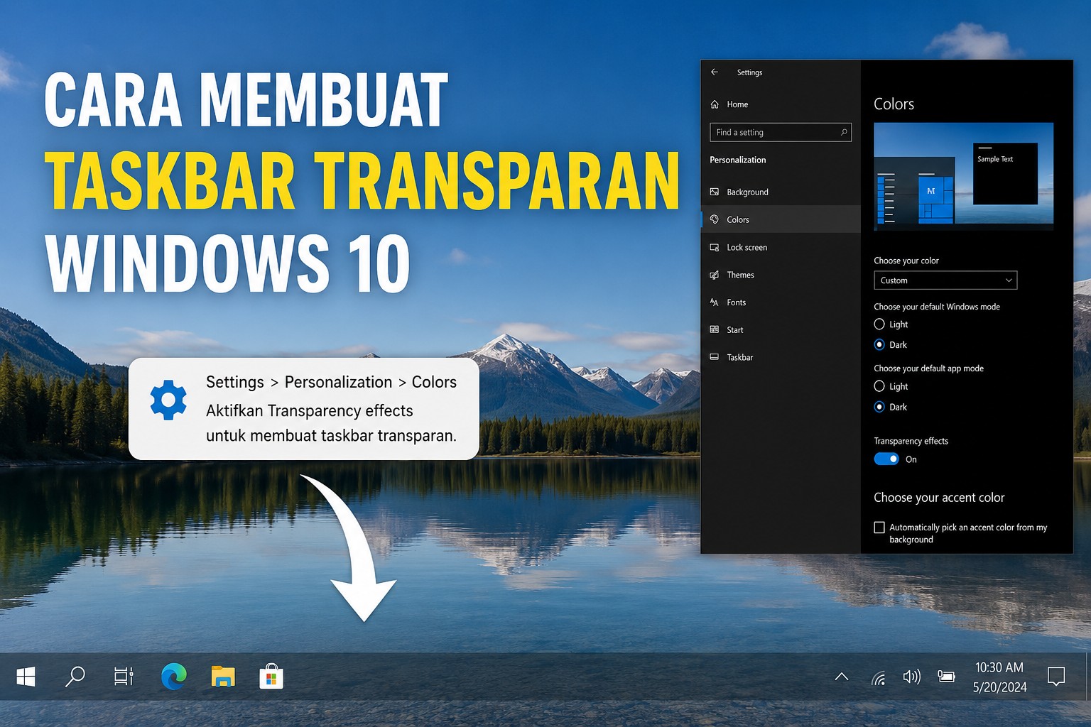The height and width of the screenshot is (727, 1091).
Task: Go back using the Settings arrow
Action: tap(715, 72)
